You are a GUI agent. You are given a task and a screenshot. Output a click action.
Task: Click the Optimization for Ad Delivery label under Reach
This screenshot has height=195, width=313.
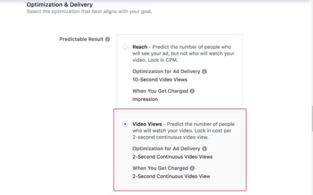point(166,72)
